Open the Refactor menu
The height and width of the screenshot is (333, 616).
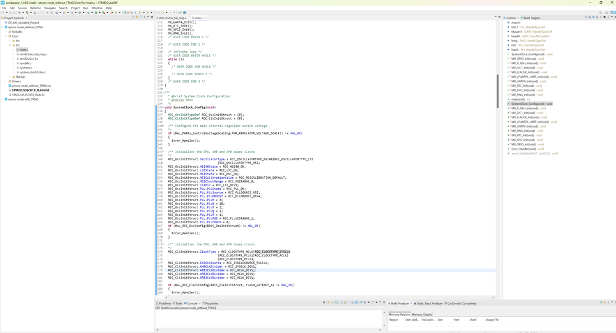point(35,8)
